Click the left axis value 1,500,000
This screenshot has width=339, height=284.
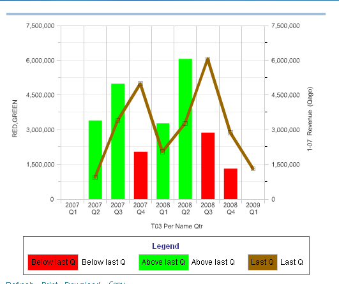click(40, 165)
